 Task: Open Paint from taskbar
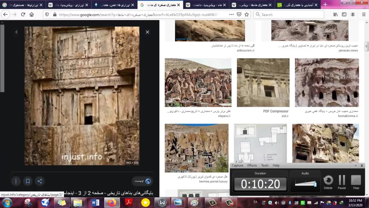(195, 203)
